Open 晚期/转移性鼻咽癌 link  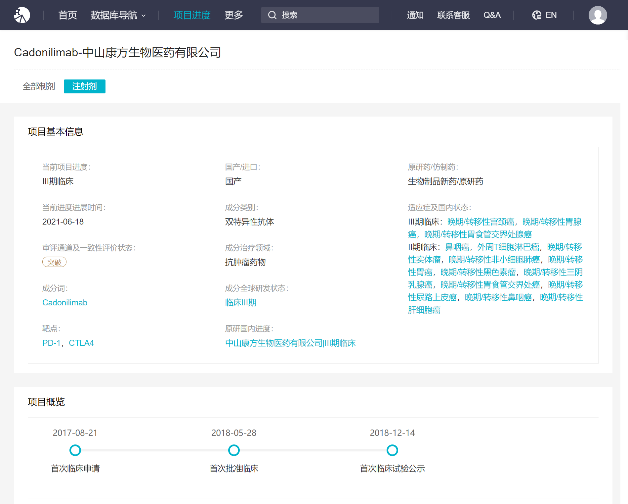pyautogui.click(x=498, y=297)
